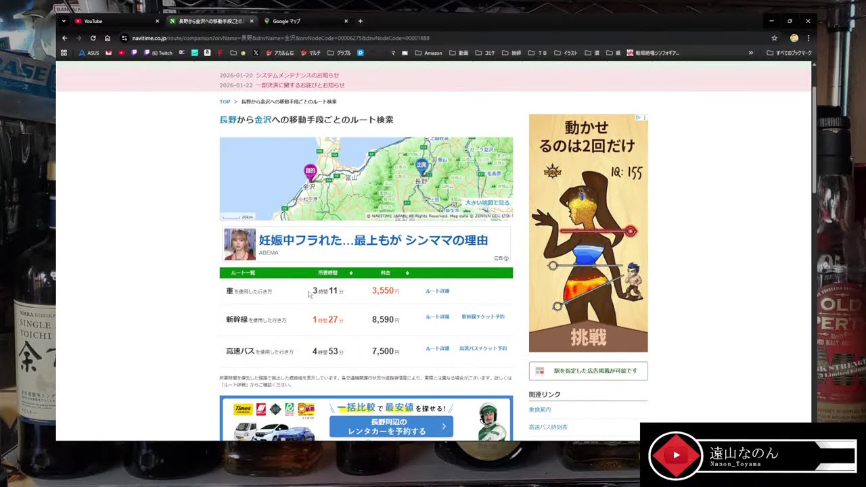Open ルート詳細 for the 高速バス route
Viewport: 866px width, 487px height.
pos(437,348)
